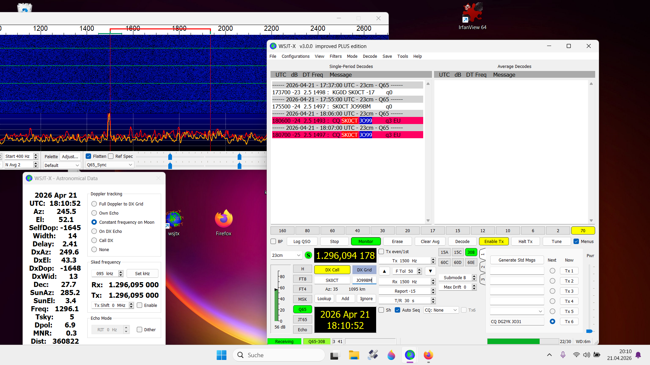Click the upper-right waterfall slider handle
The width and height of the screenshot is (650, 365).
tap(239, 156)
